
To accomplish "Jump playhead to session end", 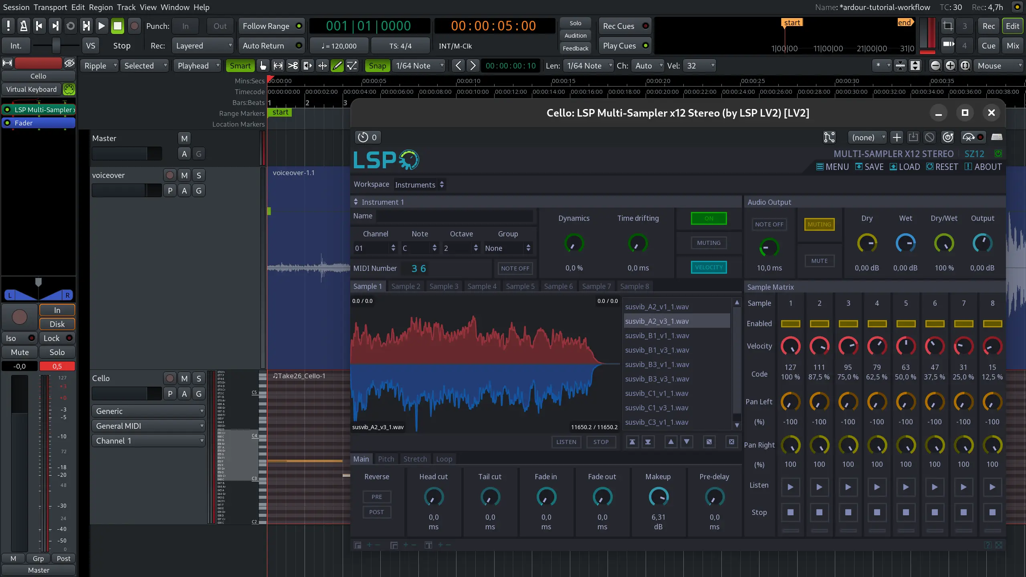I will [55, 26].
